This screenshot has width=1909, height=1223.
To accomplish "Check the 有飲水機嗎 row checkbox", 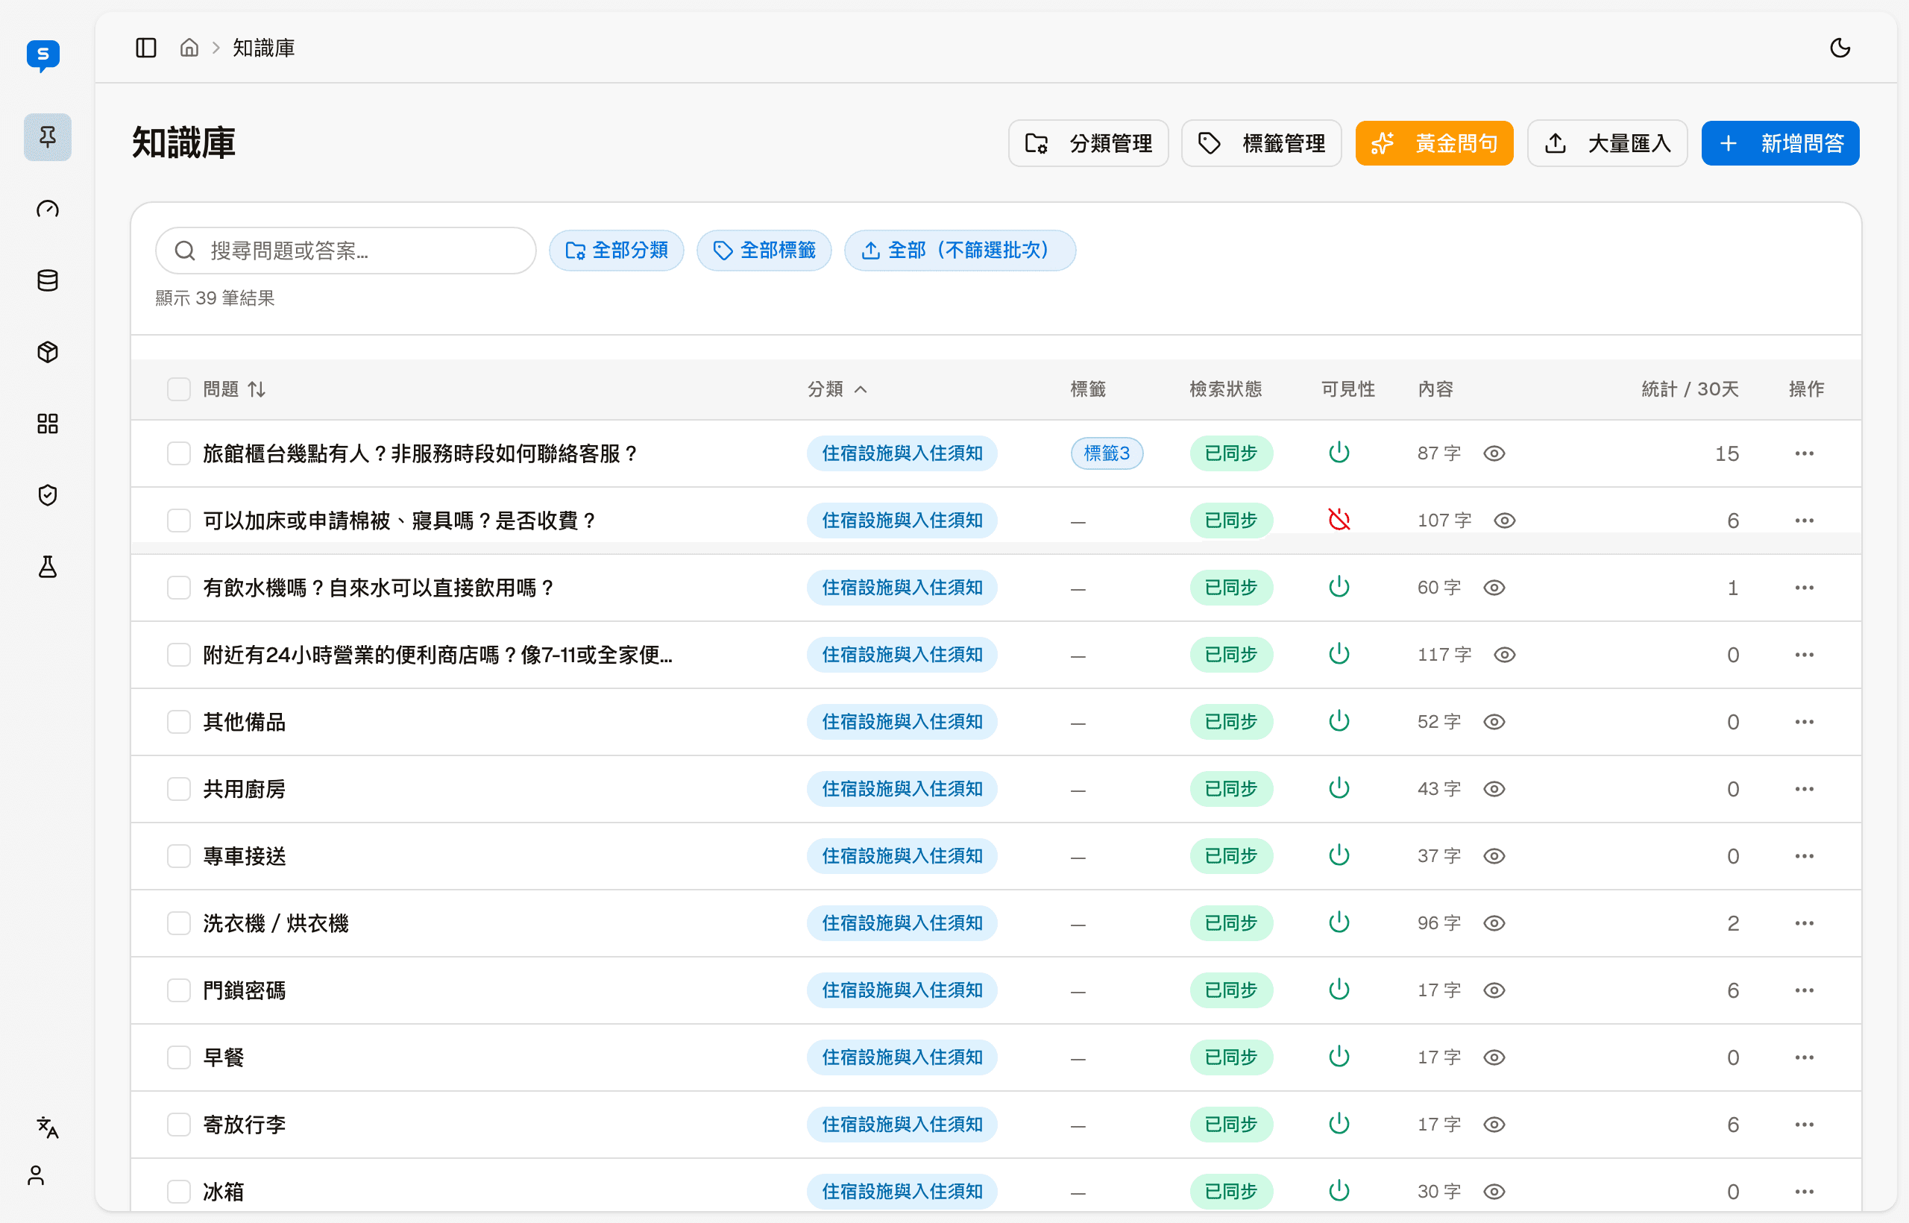I will tap(179, 588).
